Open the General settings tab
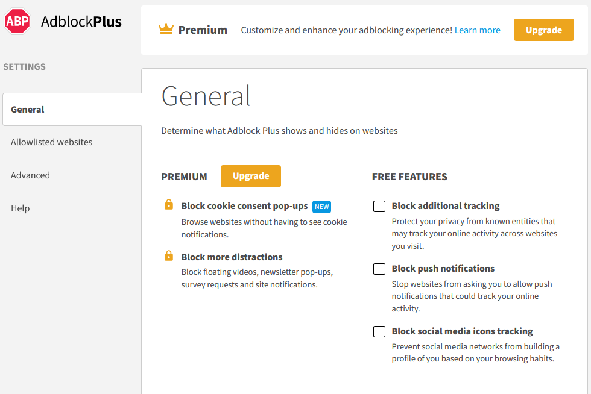 (28, 110)
